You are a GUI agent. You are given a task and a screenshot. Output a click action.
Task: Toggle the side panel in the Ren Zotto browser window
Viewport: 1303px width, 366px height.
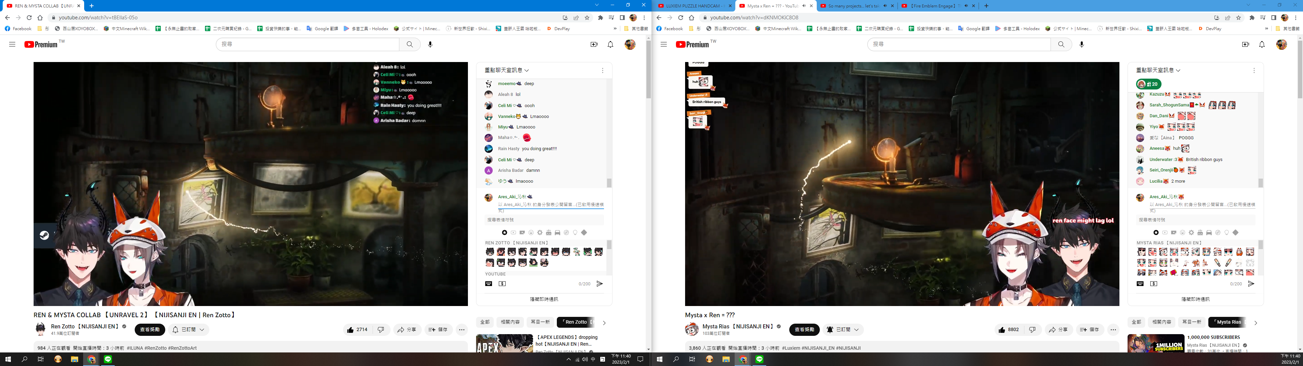[622, 18]
